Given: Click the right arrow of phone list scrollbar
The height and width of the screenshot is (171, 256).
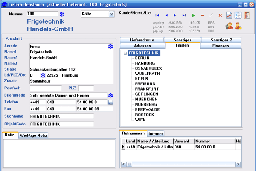Looking at the screenshot, I should [x=238, y=164].
